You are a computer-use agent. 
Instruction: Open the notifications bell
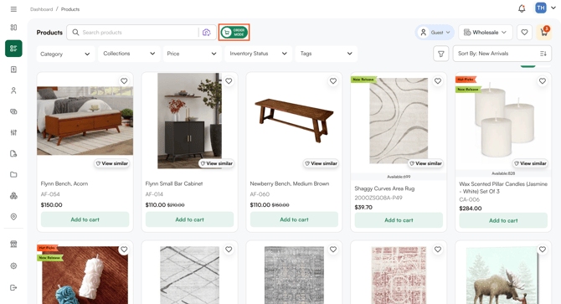(x=522, y=8)
